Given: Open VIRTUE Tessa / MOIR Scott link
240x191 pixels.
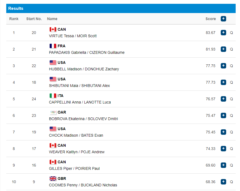Looking at the screenshot, I should click(73, 36).
